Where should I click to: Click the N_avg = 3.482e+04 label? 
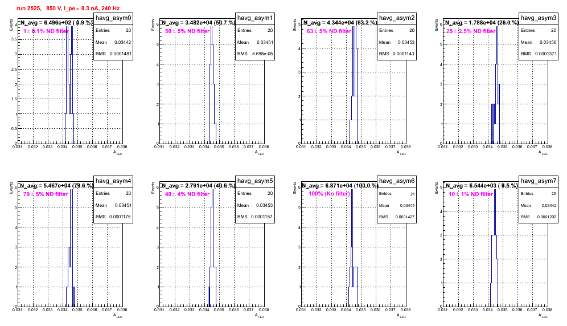click(198, 22)
